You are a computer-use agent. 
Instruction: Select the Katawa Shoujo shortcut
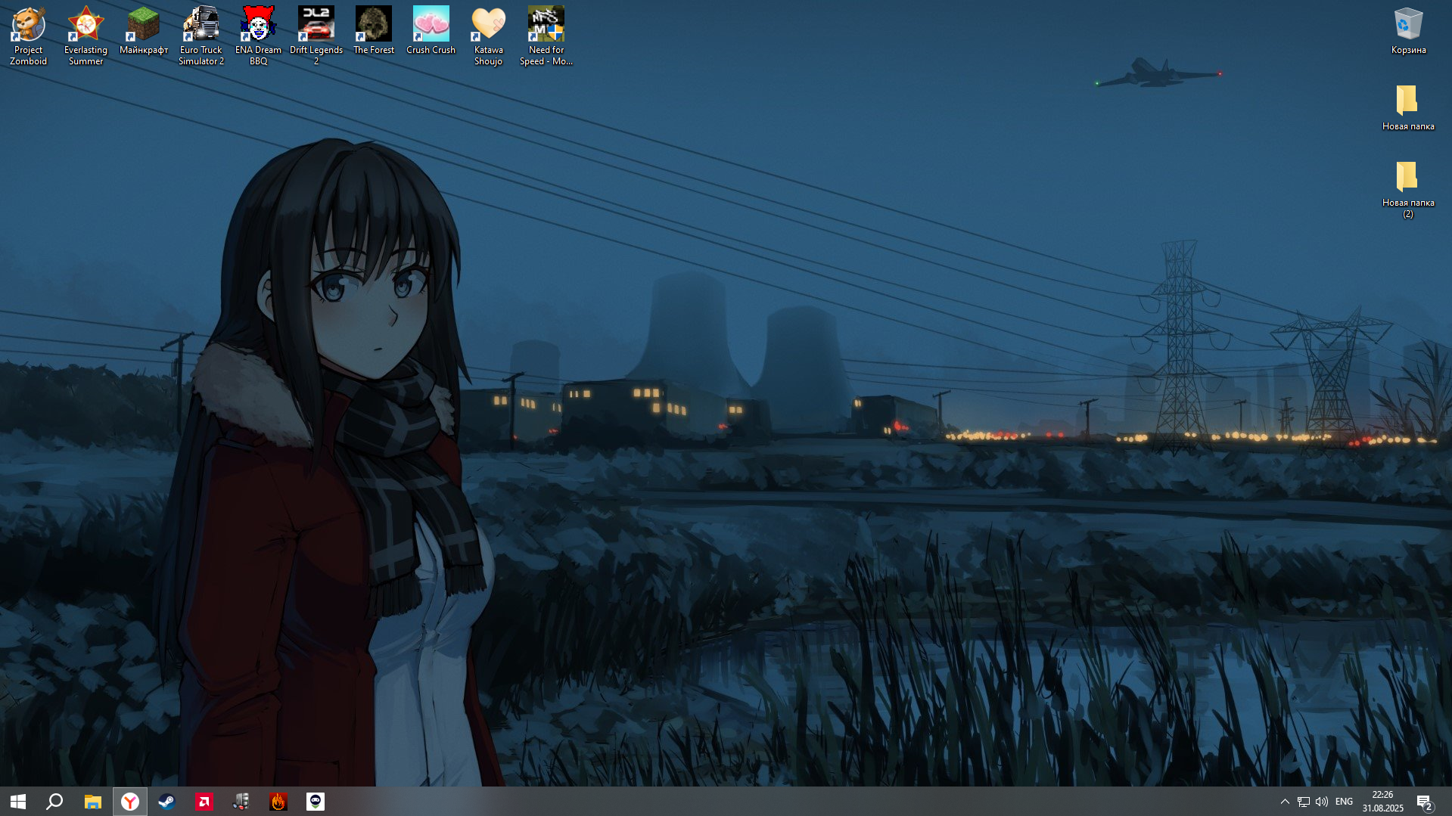click(489, 36)
